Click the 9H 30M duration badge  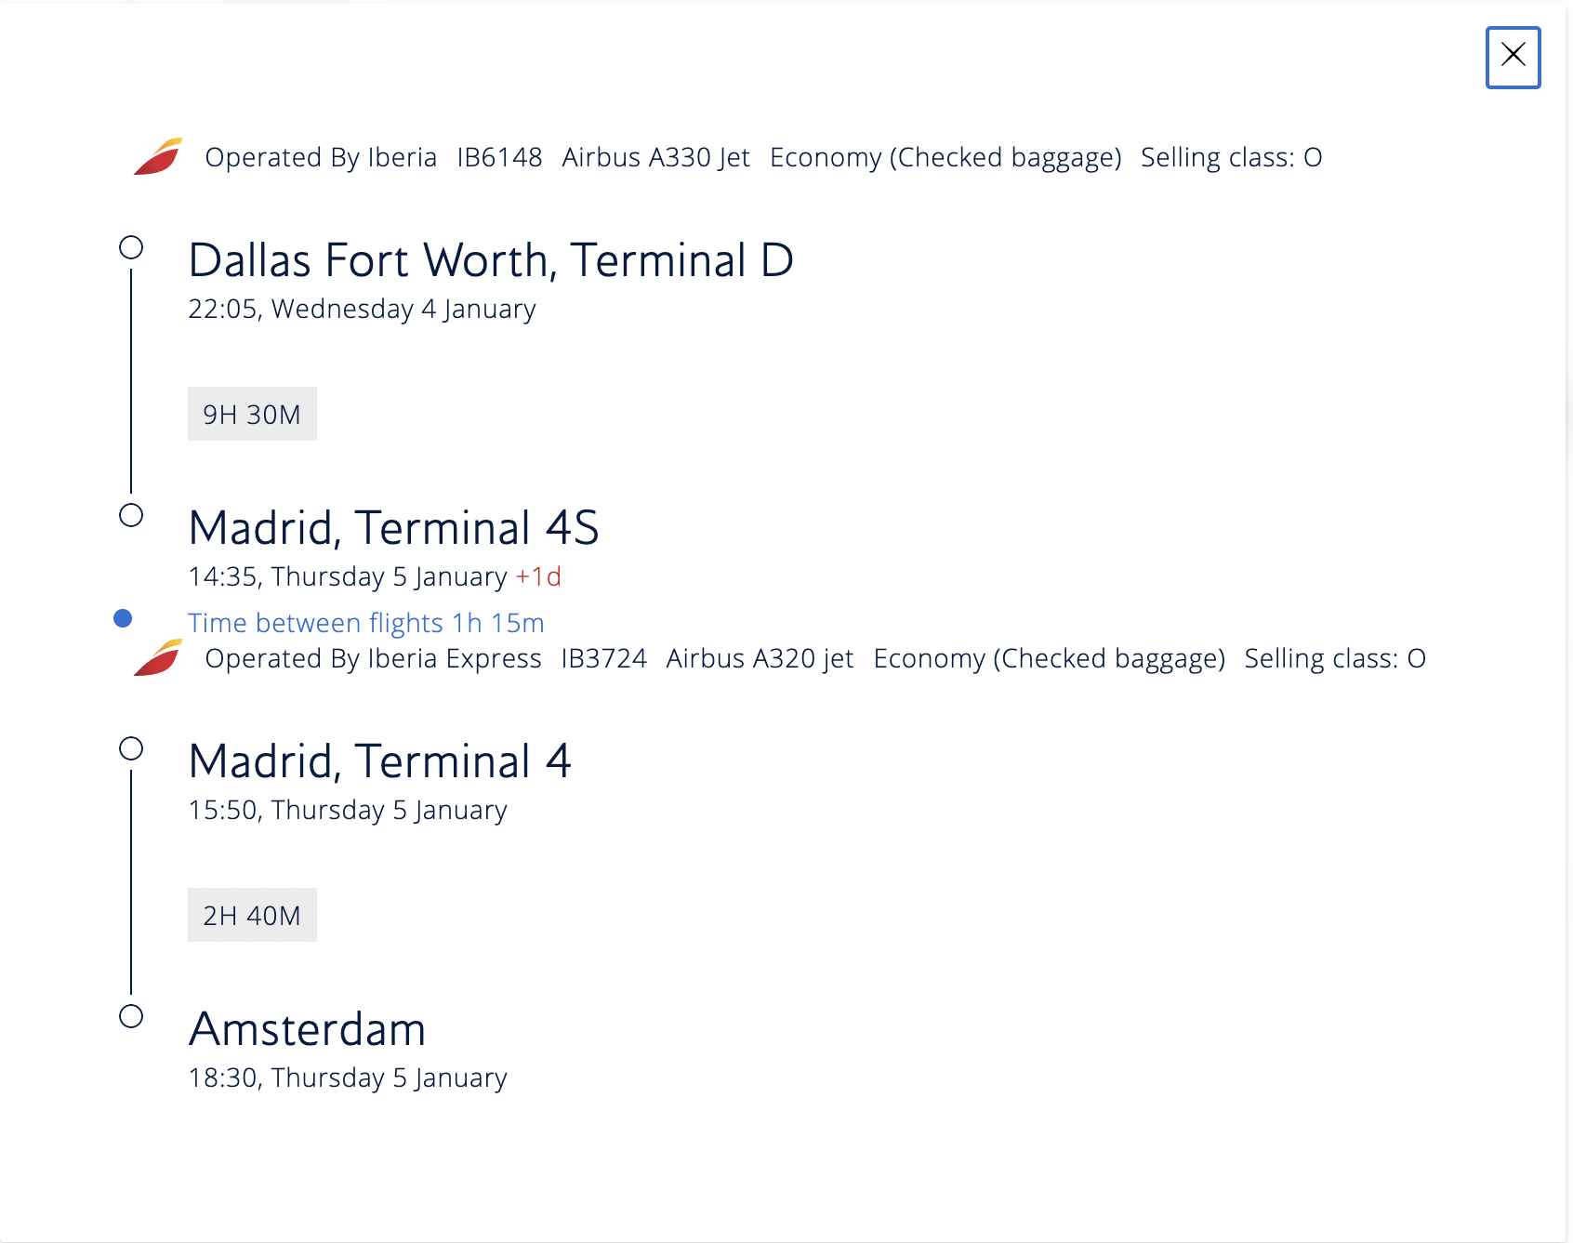(252, 414)
